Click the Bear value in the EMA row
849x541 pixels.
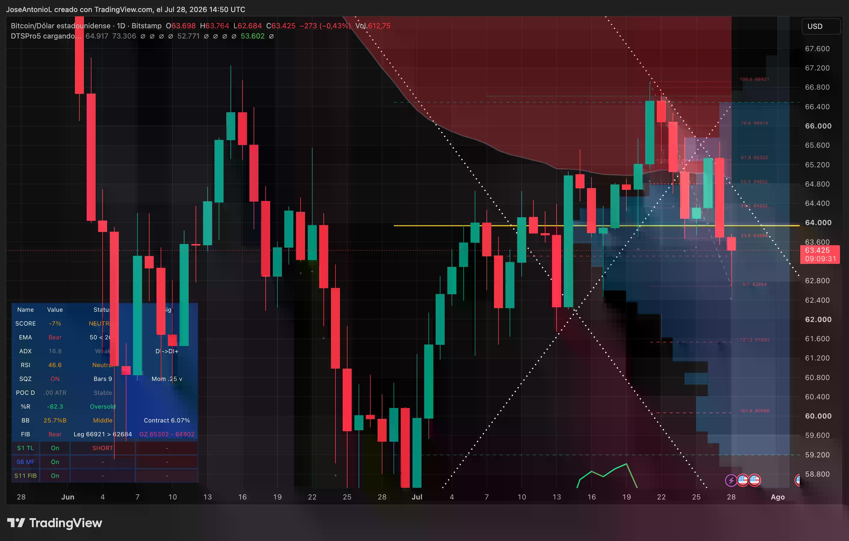pos(55,337)
